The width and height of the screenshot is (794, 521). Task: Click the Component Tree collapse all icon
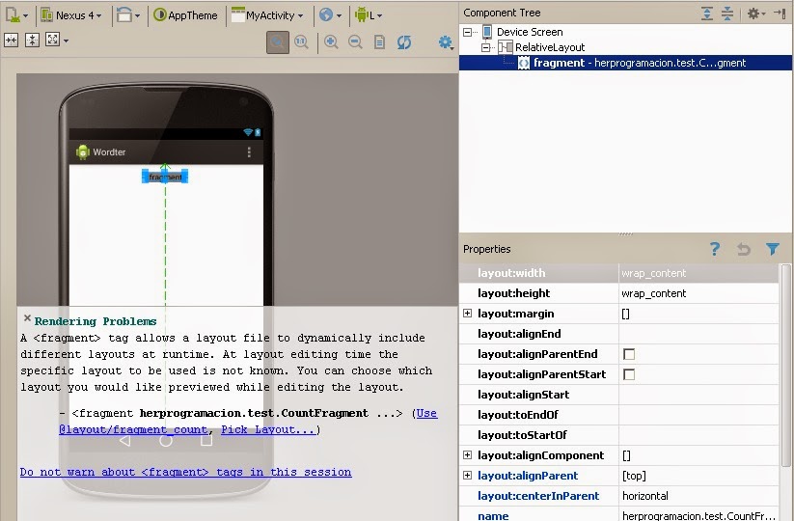(x=727, y=14)
